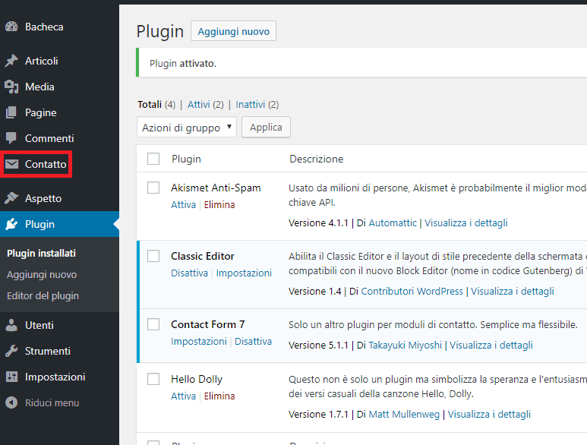View details for Contact Form 7
The width and height of the screenshot is (587, 445).
coord(491,345)
